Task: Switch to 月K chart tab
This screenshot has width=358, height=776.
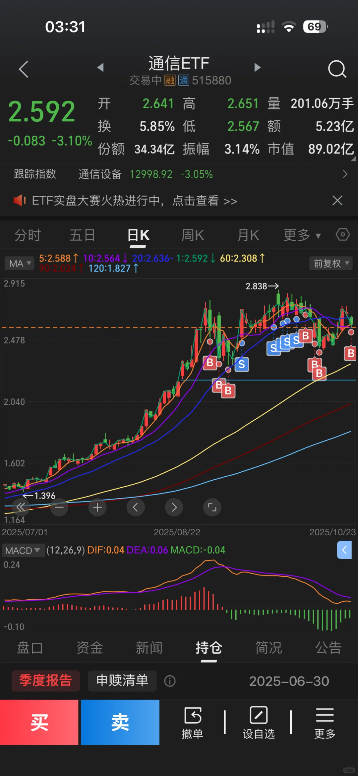Action: click(x=248, y=235)
